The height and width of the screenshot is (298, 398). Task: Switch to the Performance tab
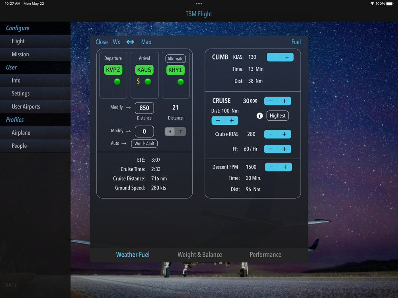(265, 255)
